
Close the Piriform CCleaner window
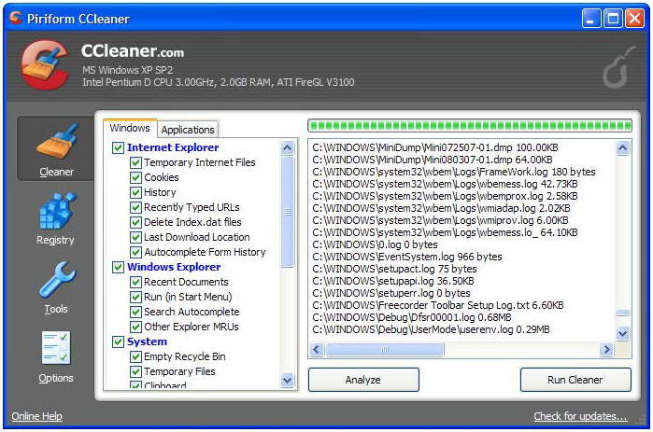635,19
